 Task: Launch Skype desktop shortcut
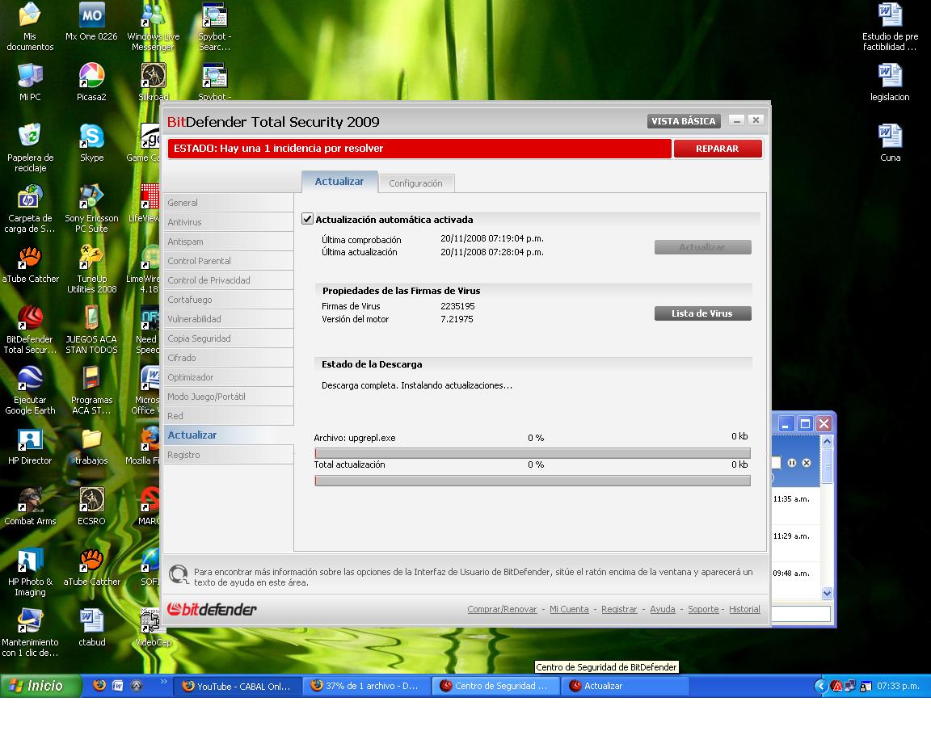point(91,143)
